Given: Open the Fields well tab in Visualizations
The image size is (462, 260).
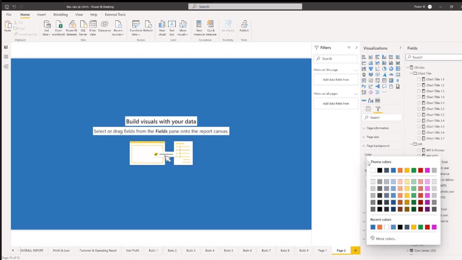Looking at the screenshot, I should (368, 109).
